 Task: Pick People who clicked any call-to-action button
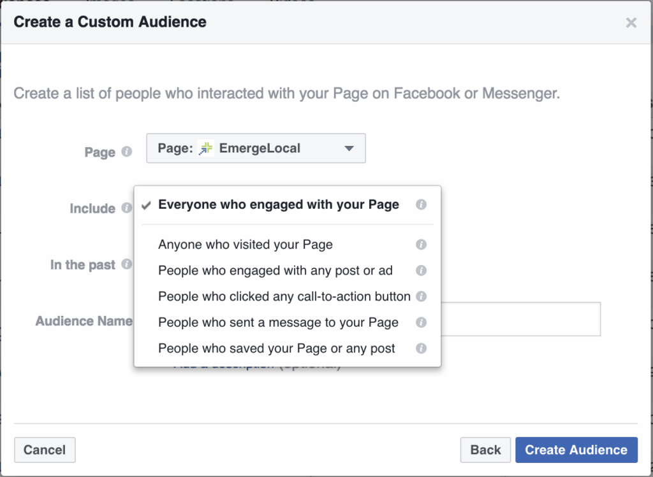point(284,297)
